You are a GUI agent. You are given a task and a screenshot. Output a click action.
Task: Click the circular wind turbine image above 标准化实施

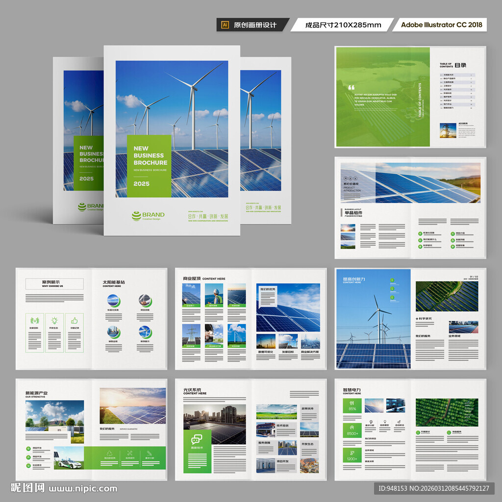(113, 301)
